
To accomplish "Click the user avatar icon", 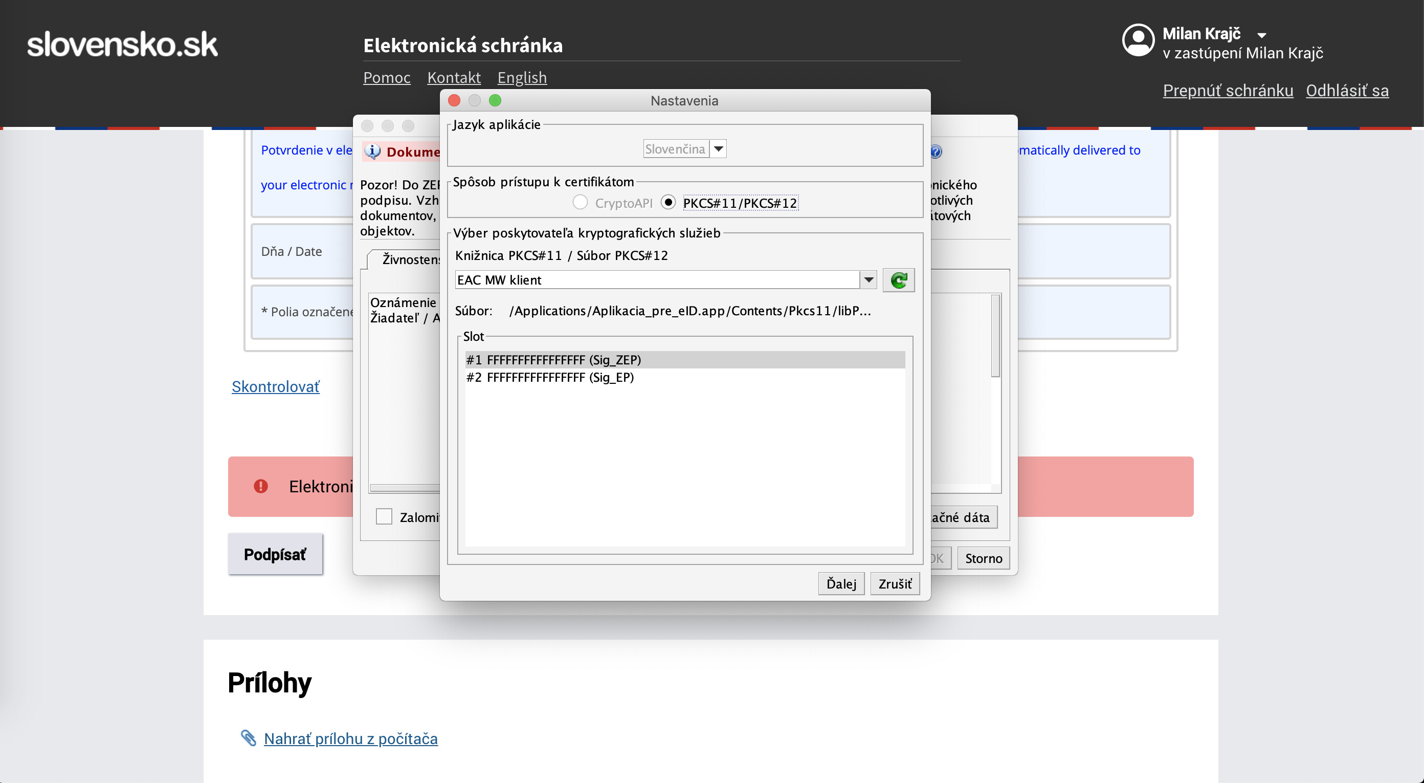I will click(1138, 40).
